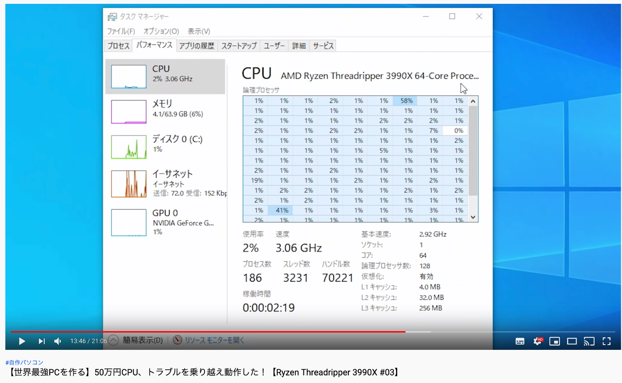This screenshot has width=622, height=383.
Task: Click the video title below the player
Action: tap(203, 372)
